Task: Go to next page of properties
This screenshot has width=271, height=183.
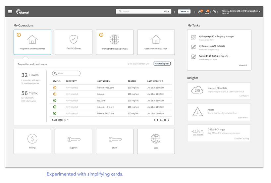Action: [x=169, y=120]
